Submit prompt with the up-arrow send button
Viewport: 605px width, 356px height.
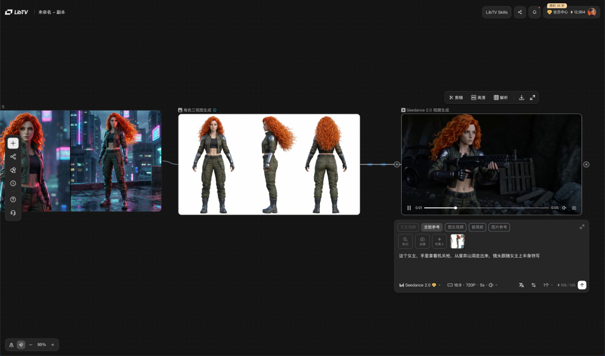tap(582, 285)
